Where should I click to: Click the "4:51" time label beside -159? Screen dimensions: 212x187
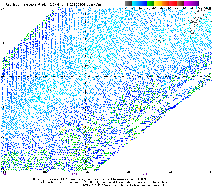(x=74, y=175)
